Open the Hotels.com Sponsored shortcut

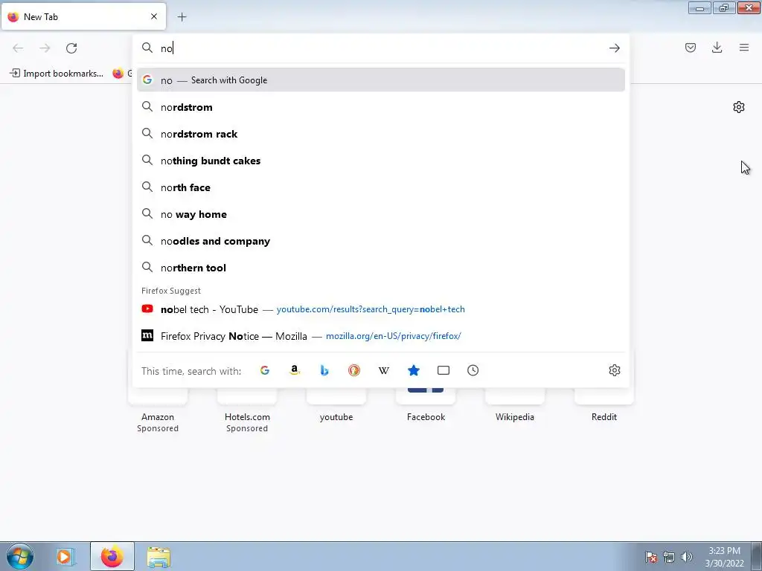tap(247, 410)
